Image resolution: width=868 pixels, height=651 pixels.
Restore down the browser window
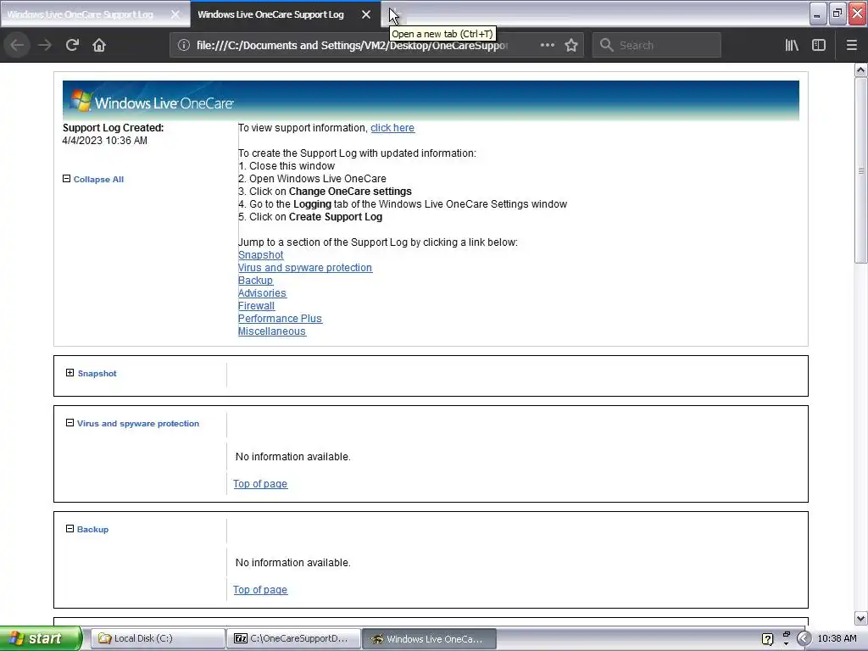[837, 14]
